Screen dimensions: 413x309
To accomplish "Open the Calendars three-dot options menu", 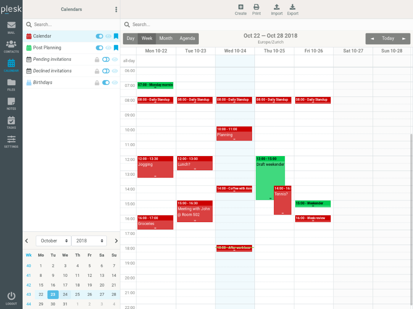I will 116,10.
